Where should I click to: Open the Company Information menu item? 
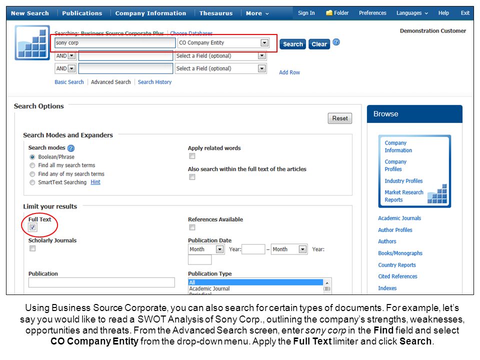pos(150,13)
